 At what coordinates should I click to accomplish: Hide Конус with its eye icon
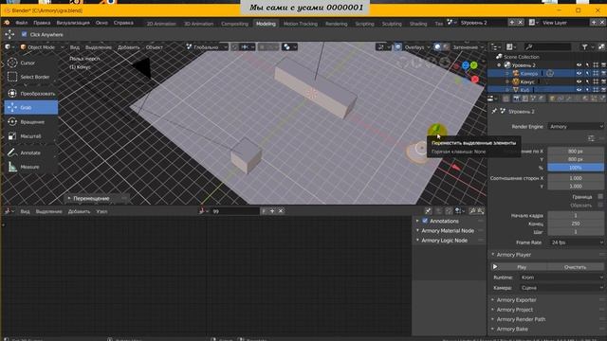click(x=579, y=81)
